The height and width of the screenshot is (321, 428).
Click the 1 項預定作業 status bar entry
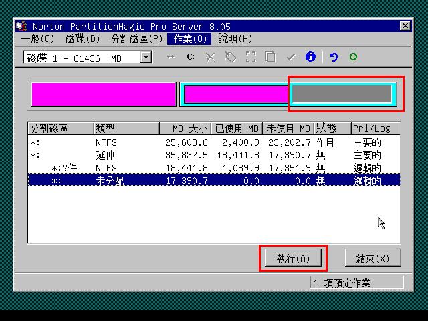tap(356, 282)
